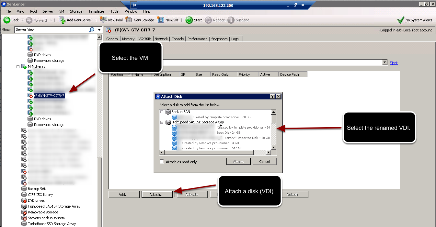Open the Back button history dropdown

tap(23, 20)
